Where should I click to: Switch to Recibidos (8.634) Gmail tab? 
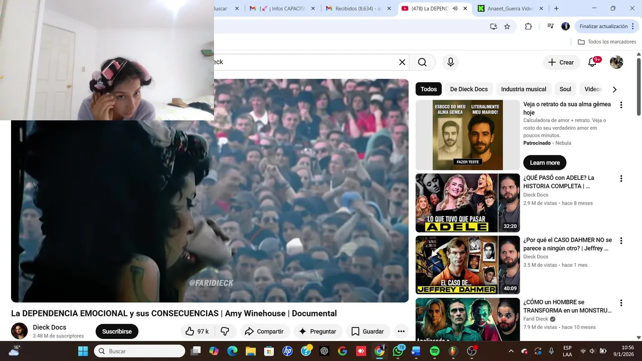tap(359, 9)
